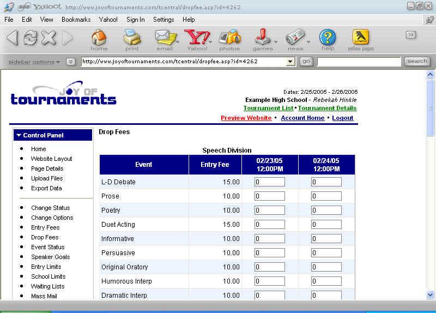
Task: Click the Print toolbar icon
Action: coord(132,38)
